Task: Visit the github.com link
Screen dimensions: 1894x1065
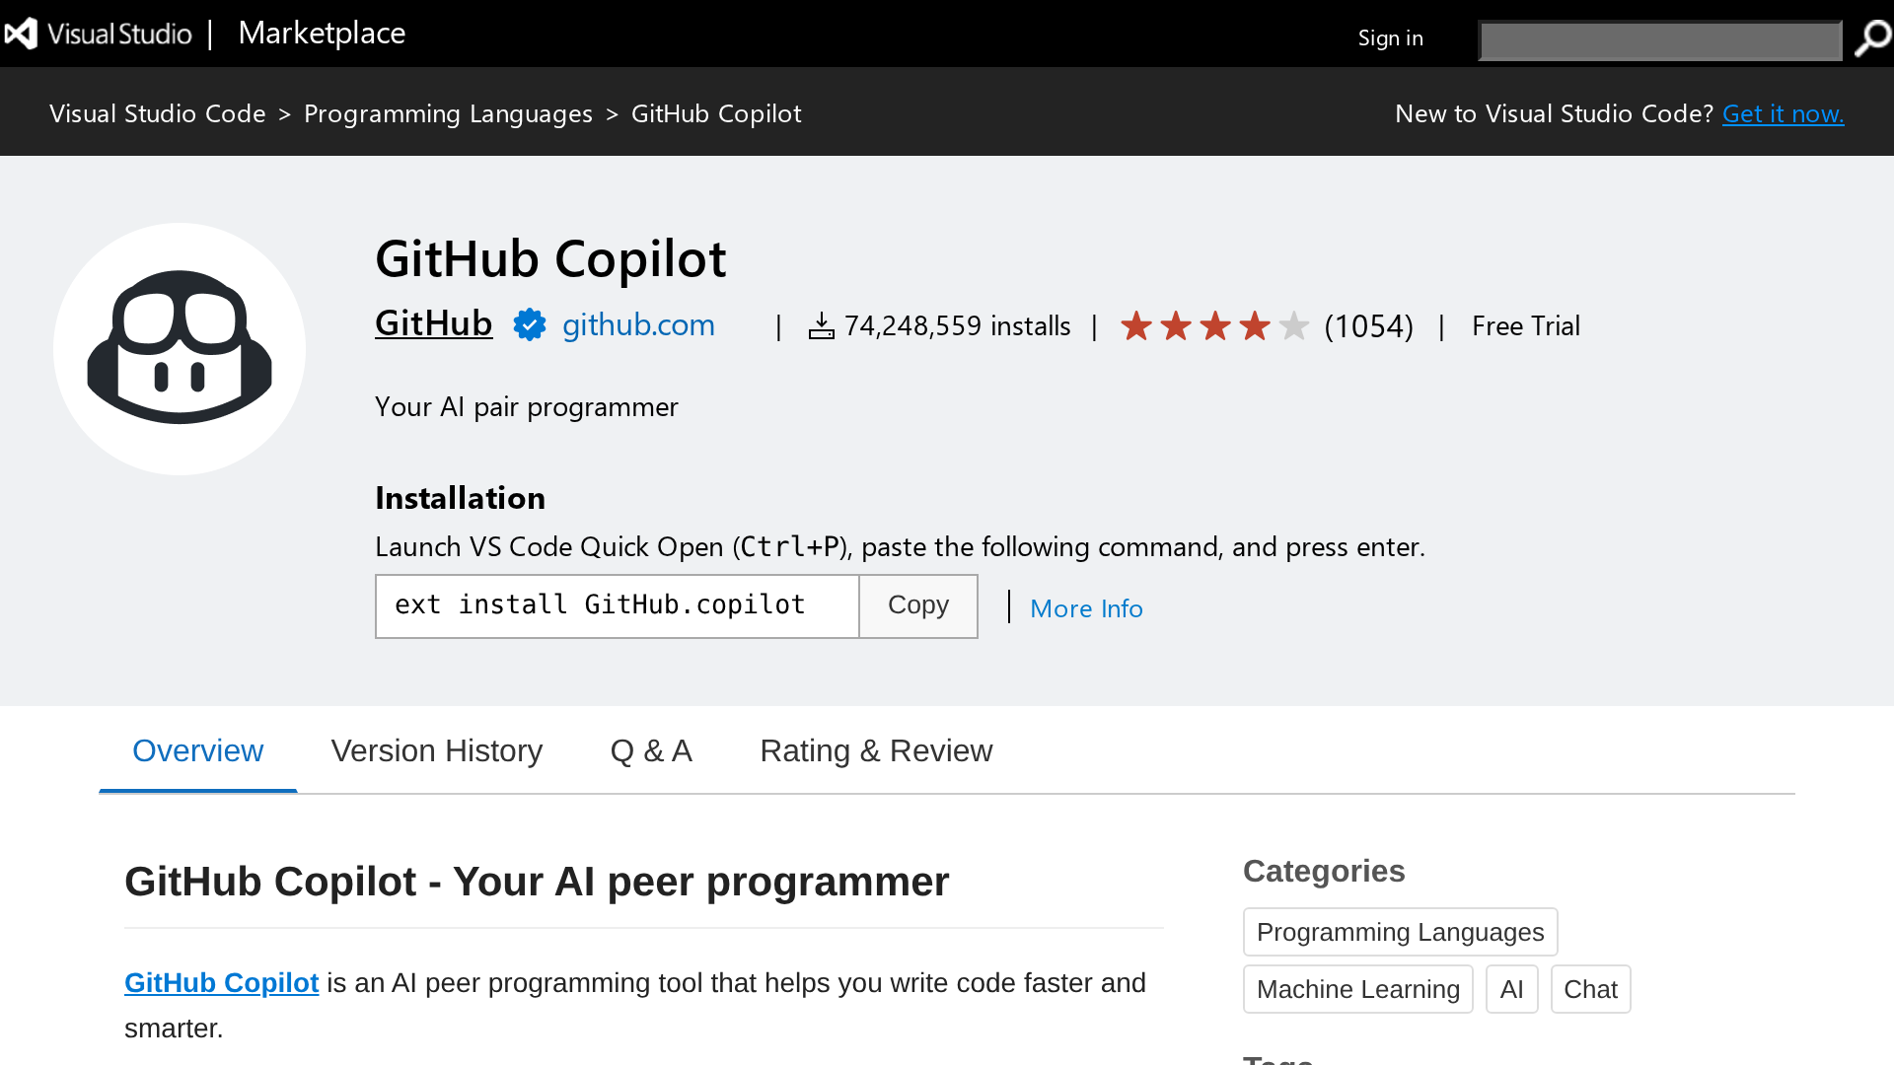Action: [638, 324]
